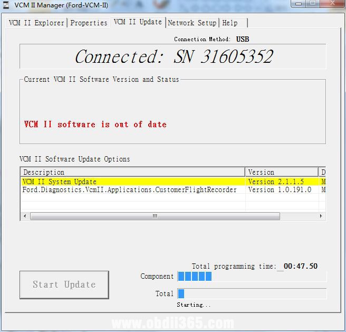Click the Start Update button

pos(64,284)
